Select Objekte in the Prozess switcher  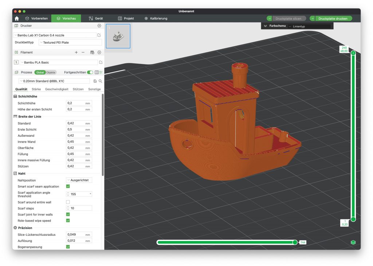[51, 72]
